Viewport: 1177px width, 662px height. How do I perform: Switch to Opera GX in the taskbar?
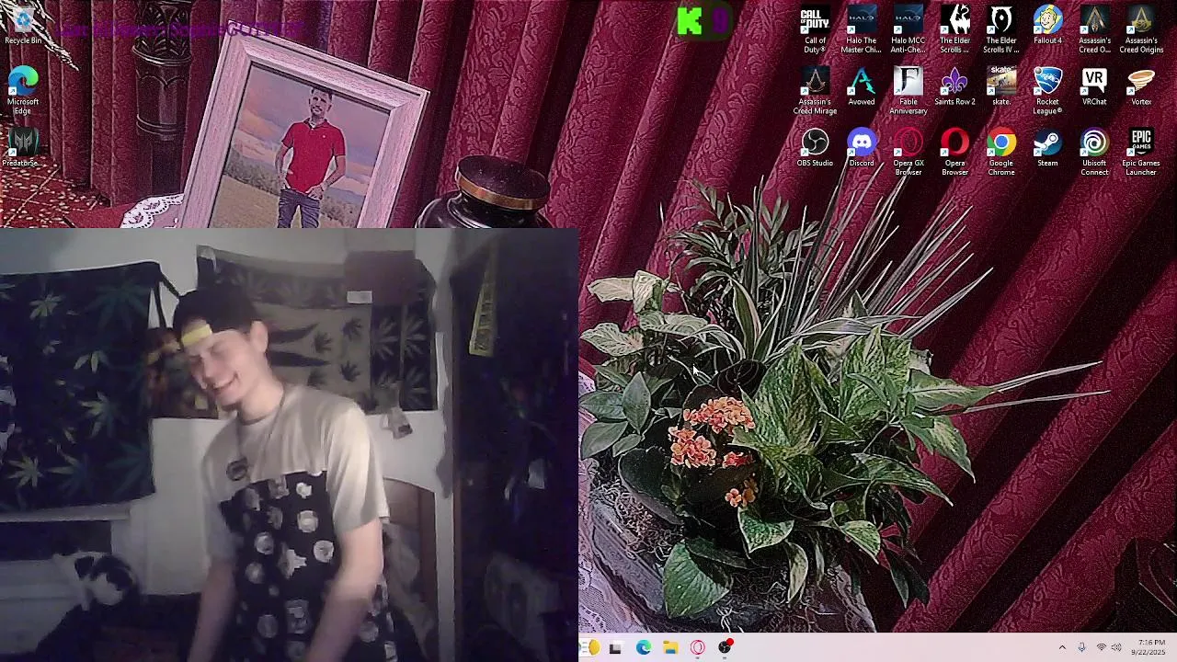[698, 648]
